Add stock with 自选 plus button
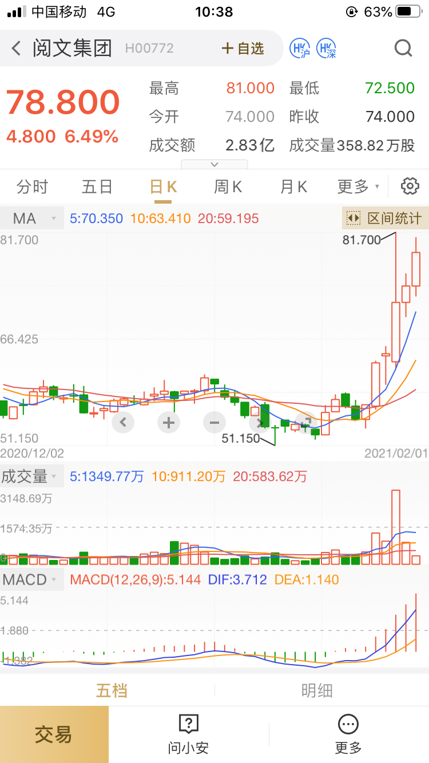This screenshot has height=763, width=429. 243,49
